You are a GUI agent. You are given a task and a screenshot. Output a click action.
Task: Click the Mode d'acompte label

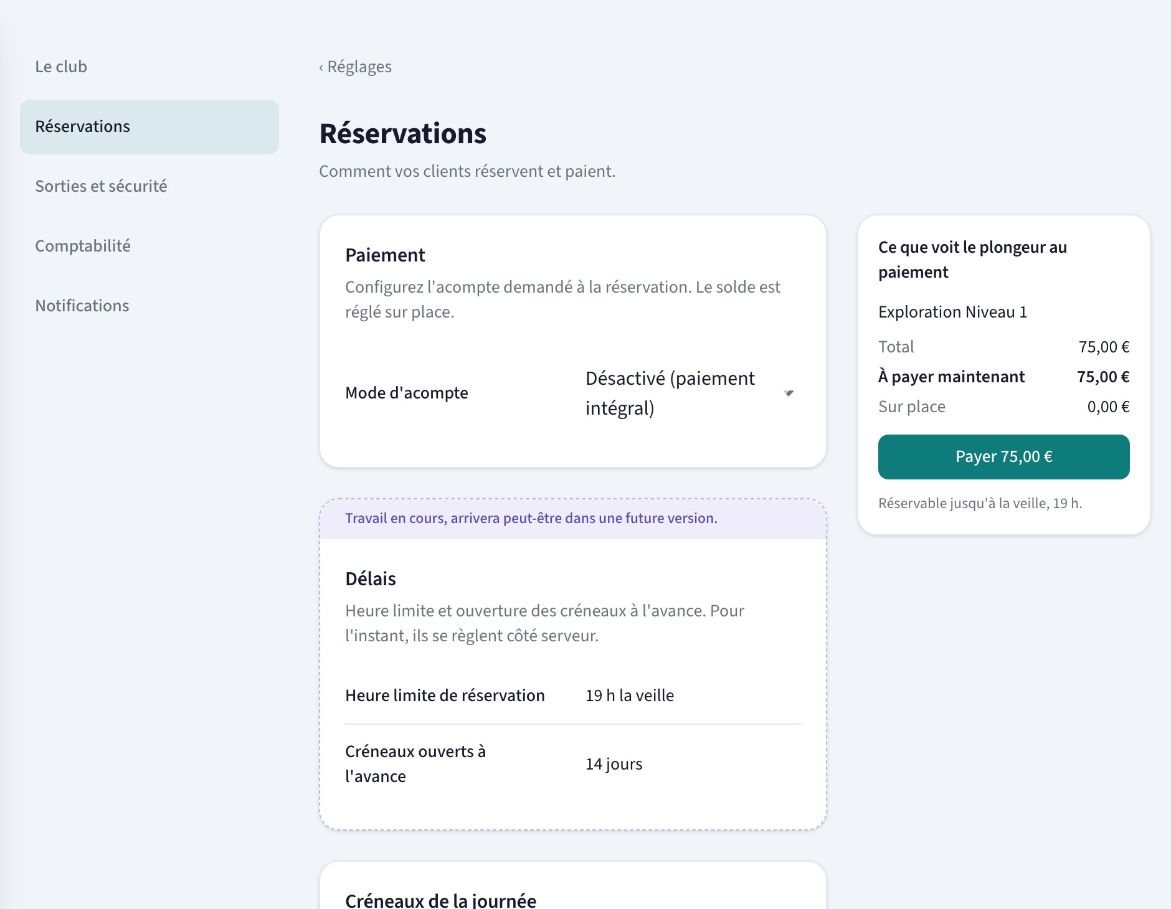(407, 393)
